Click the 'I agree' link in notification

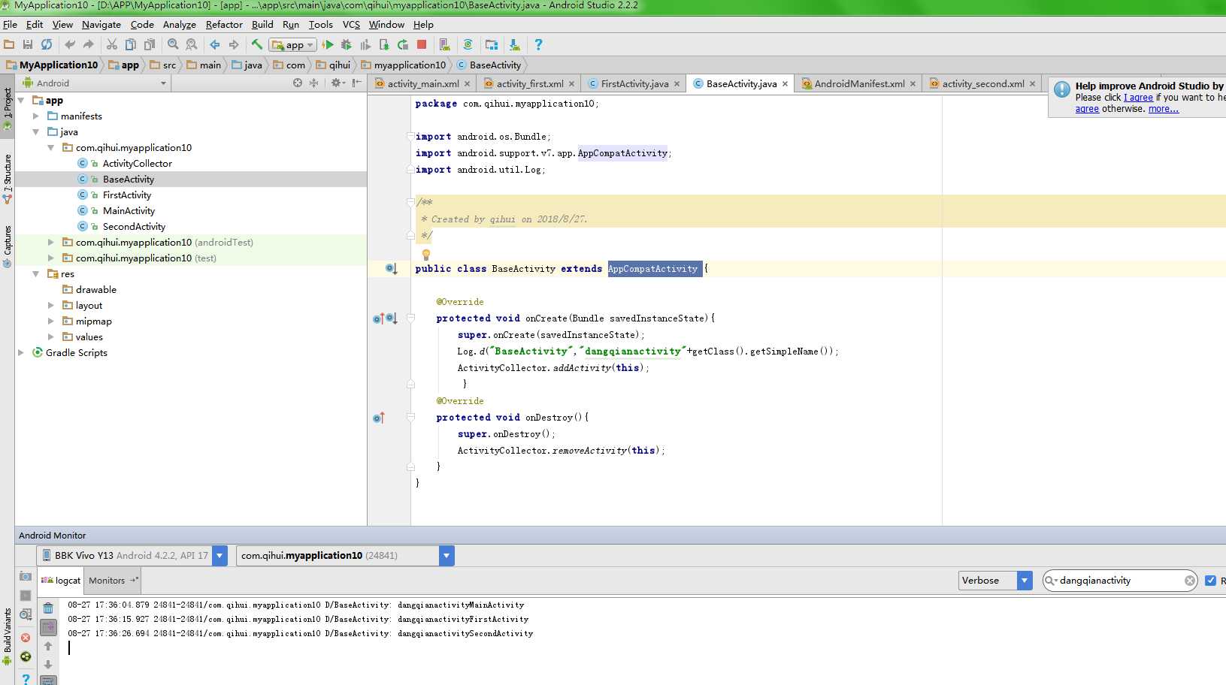click(1138, 98)
